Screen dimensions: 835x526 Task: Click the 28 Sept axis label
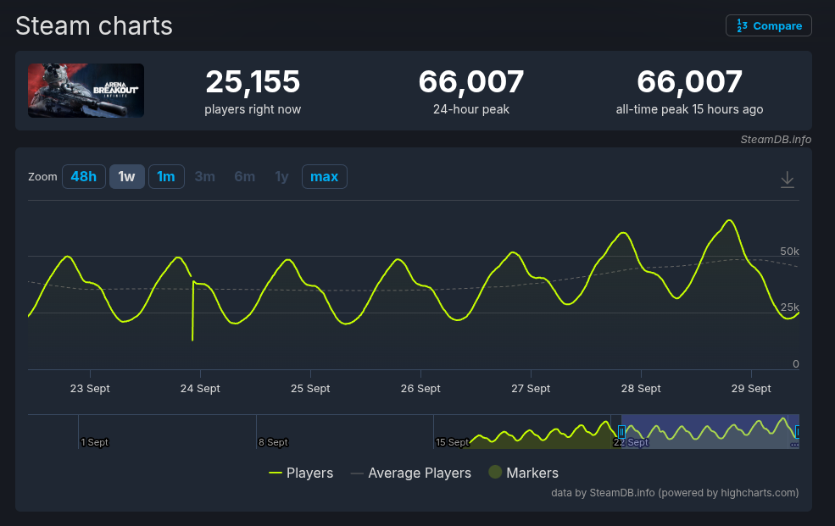point(641,388)
